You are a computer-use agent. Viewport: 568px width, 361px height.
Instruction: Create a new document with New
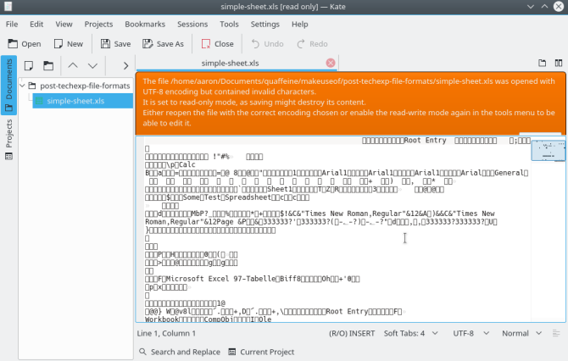pyautogui.click(x=68, y=44)
